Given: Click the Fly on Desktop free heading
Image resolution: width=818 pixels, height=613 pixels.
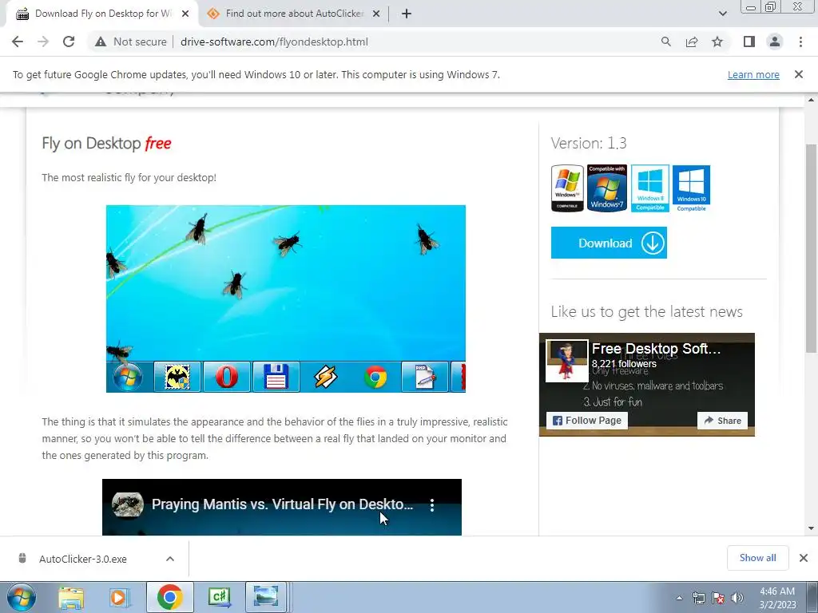Looking at the screenshot, I should point(106,144).
